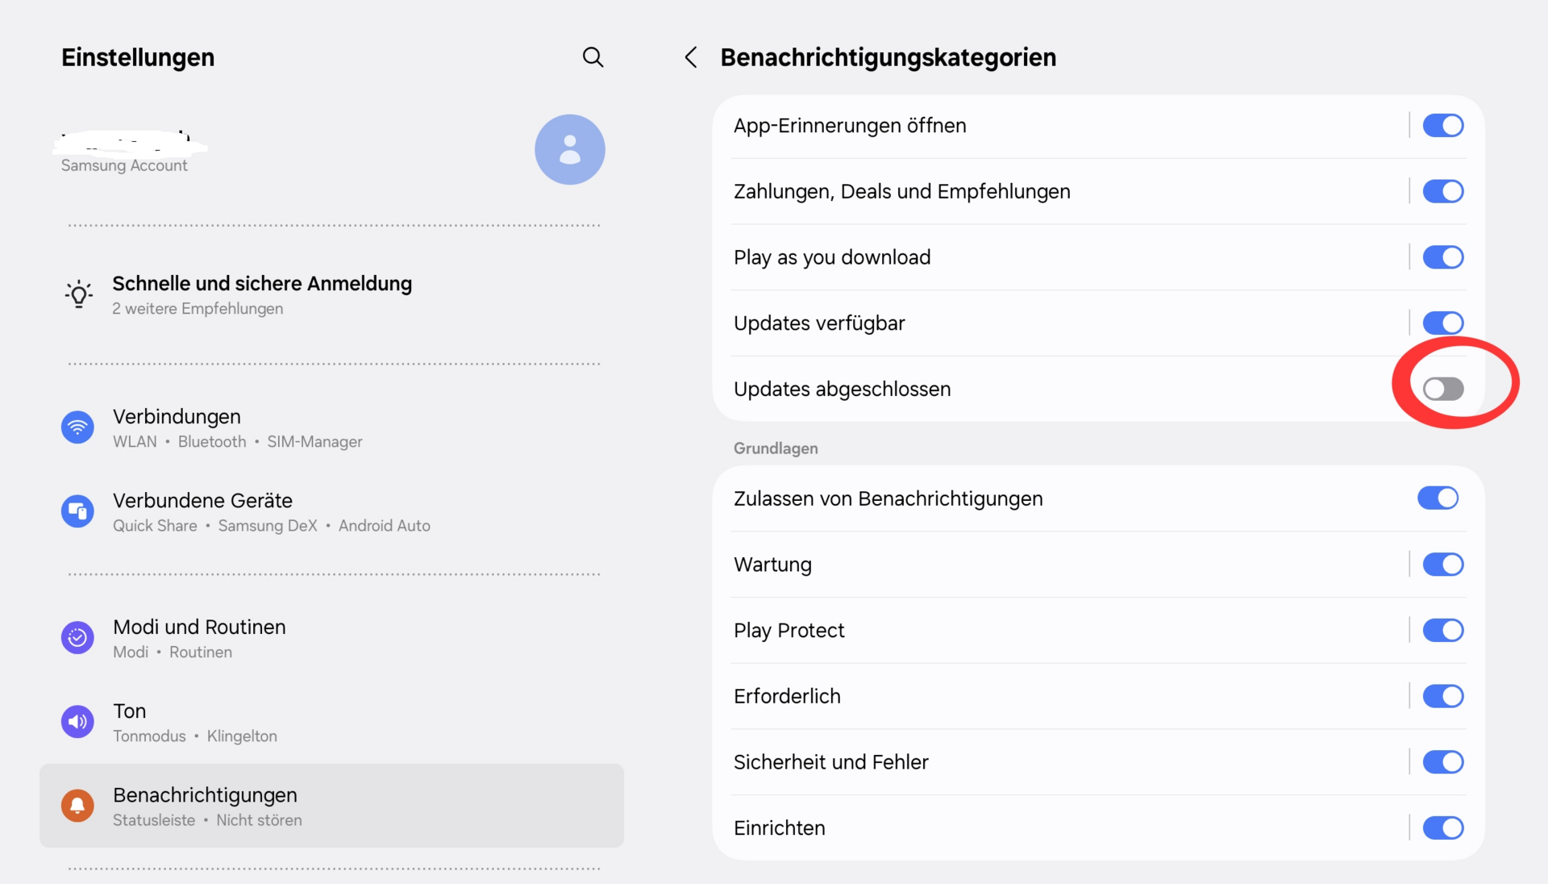Click the Modi und Routinen icon

(77, 638)
